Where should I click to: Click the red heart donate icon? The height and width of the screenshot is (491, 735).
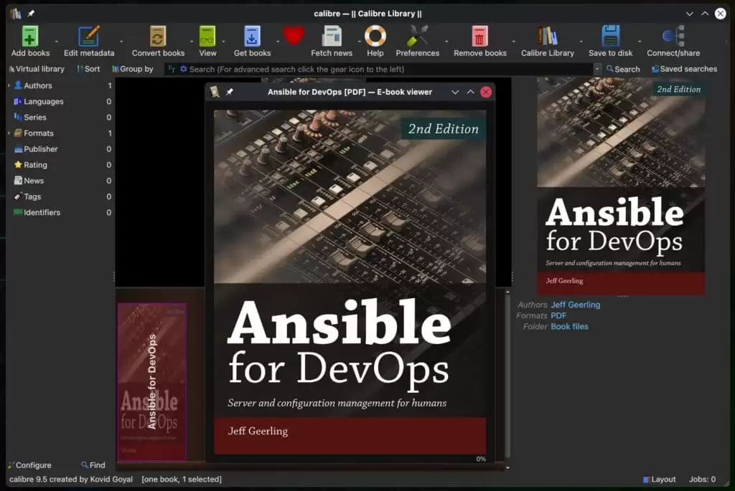pyautogui.click(x=294, y=36)
